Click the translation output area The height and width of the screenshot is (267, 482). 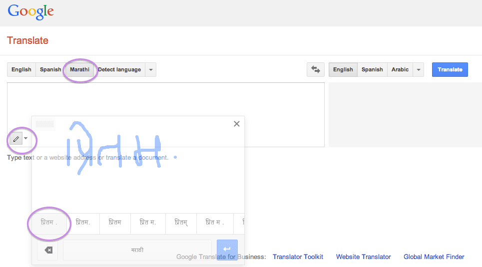(x=405, y=115)
